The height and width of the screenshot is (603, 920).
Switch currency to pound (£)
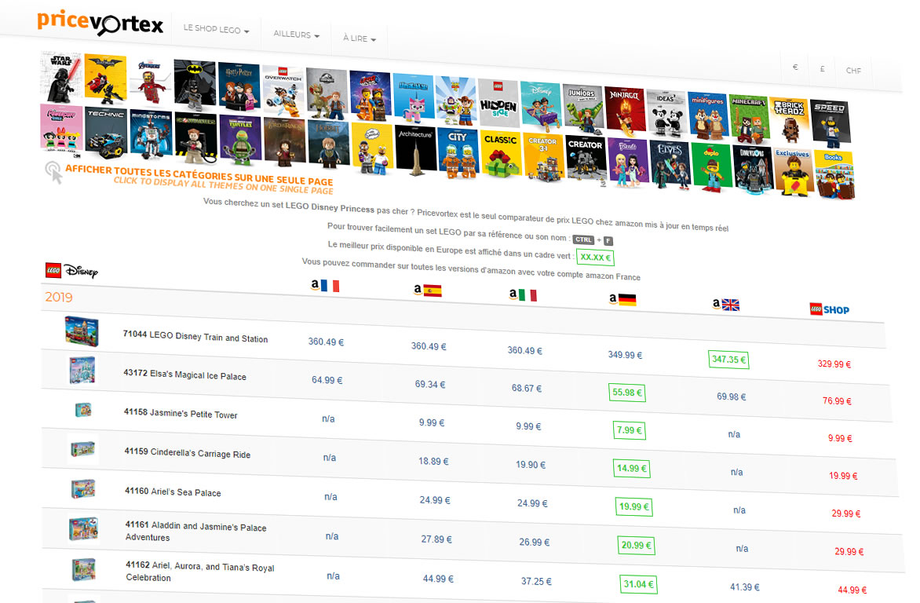822,69
